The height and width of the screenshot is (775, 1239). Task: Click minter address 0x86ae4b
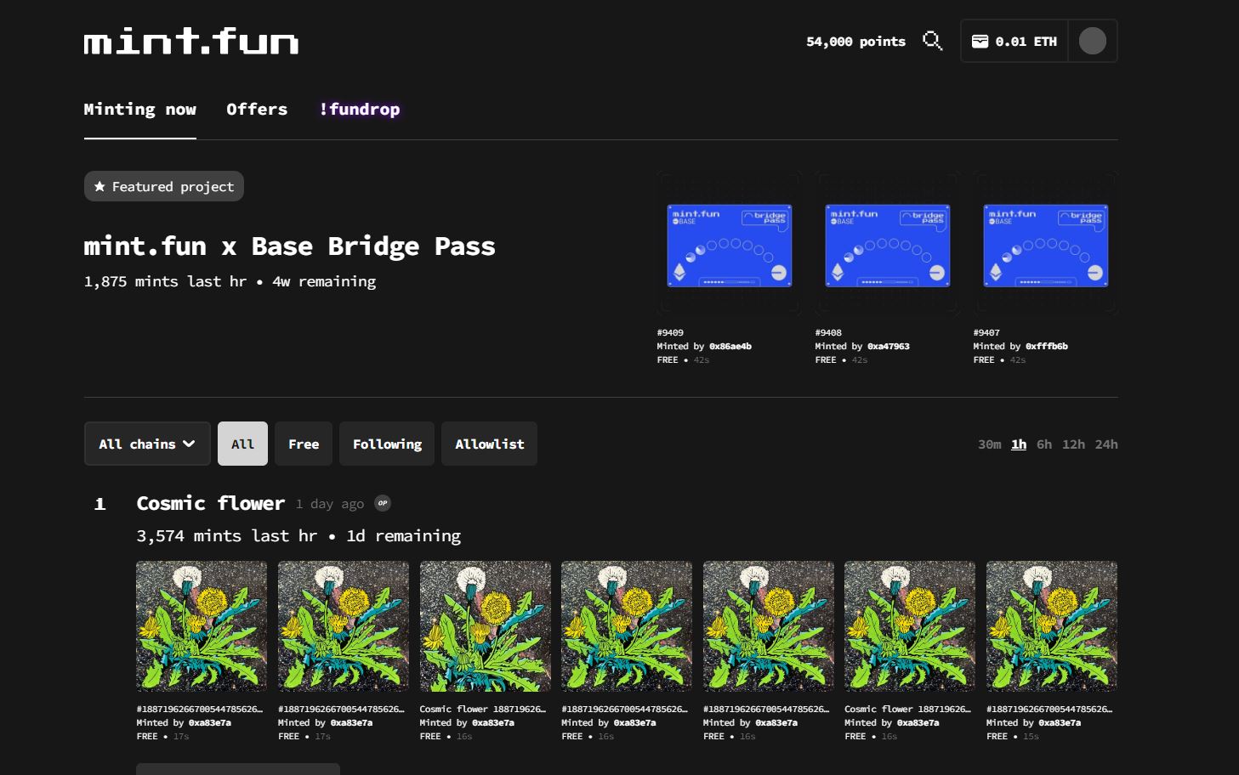[730, 346]
